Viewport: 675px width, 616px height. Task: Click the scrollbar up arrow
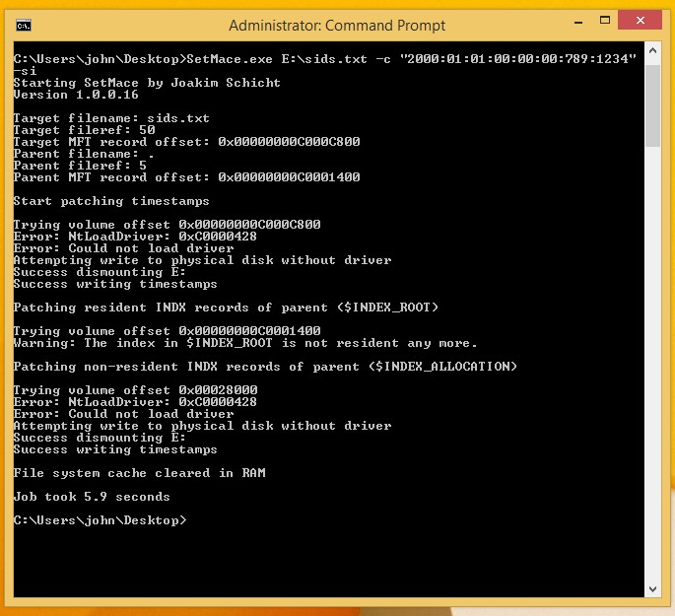(x=652, y=51)
